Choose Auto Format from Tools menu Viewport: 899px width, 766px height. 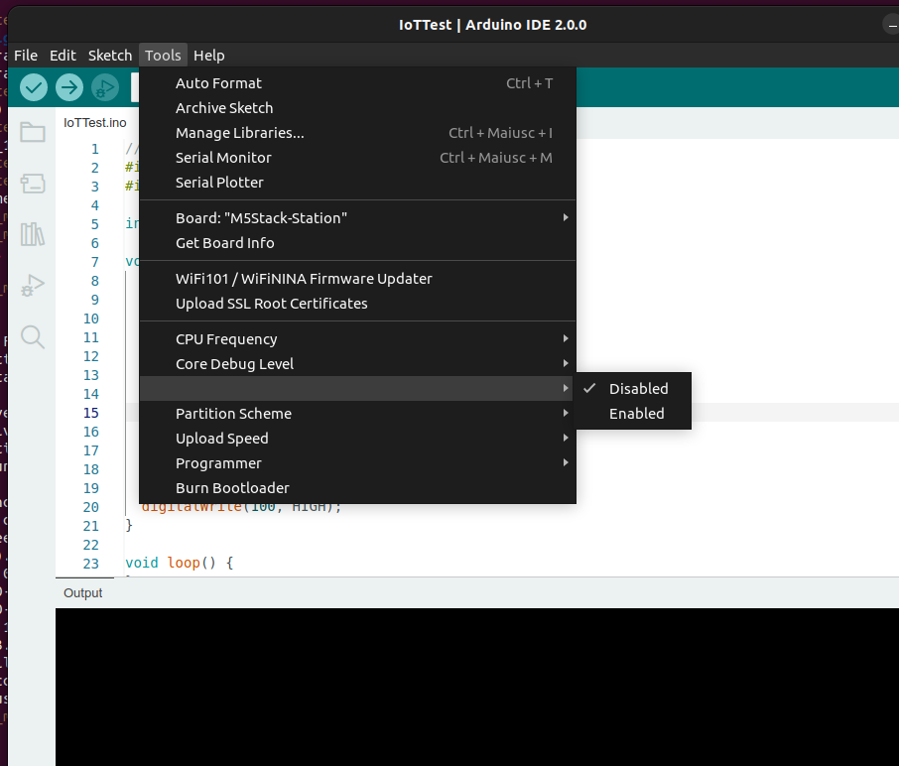click(x=358, y=83)
